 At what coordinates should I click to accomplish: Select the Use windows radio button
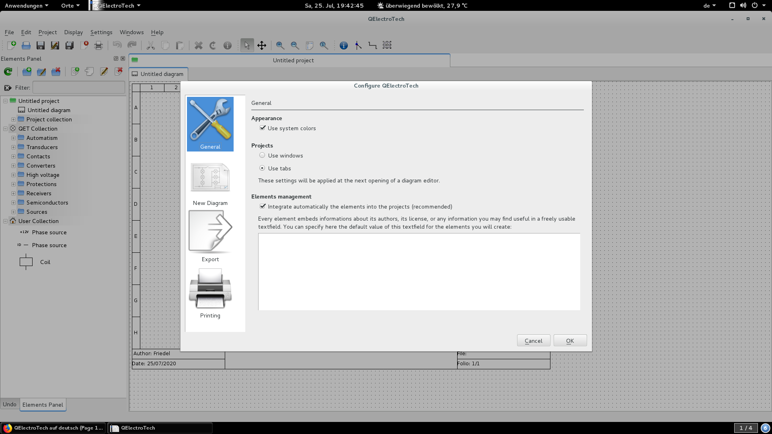[x=262, y=156]
